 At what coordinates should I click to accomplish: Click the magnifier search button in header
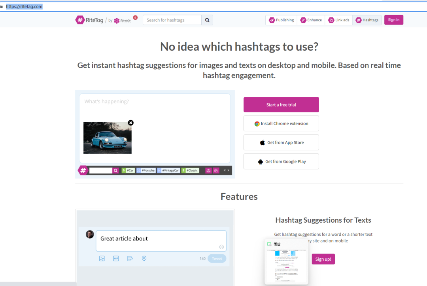(x=207, y=20)
